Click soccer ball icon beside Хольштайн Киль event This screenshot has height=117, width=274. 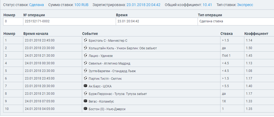85,48
